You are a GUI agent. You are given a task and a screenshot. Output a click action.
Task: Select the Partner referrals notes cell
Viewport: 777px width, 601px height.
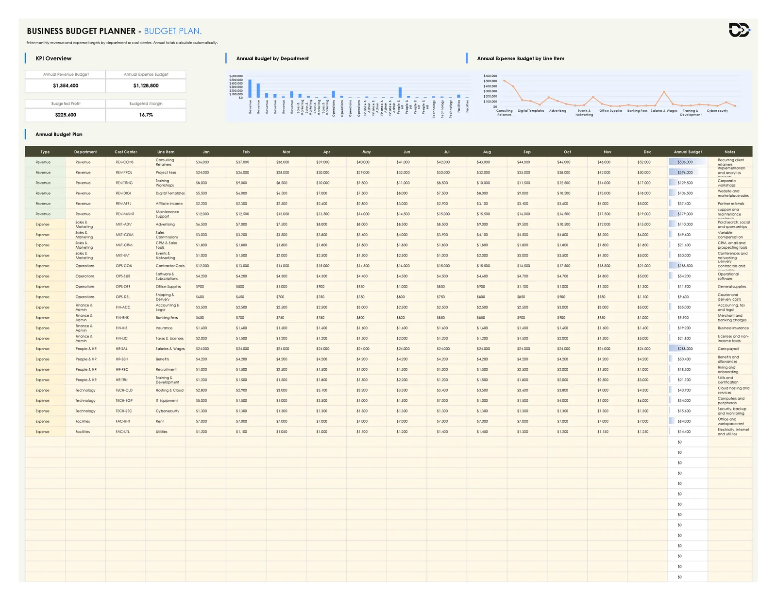(730, 204)
